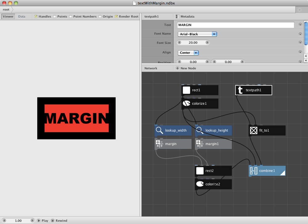Screen dimensions: 308x224
Task: Click the Rewind icon
Action: 53,221
